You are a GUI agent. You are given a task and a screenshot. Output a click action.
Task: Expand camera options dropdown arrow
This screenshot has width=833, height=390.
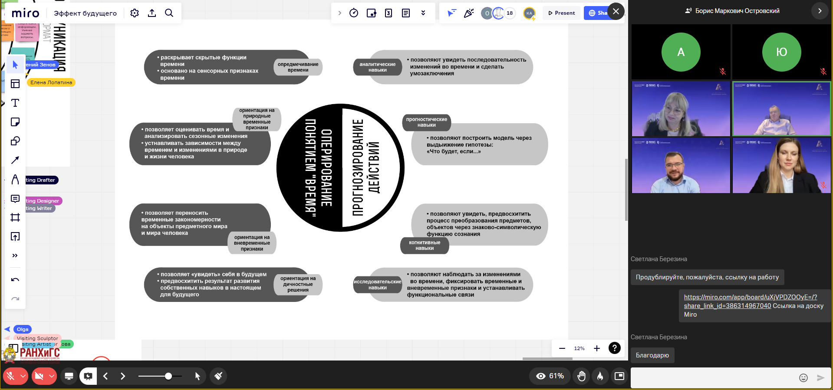tap(52, 376)
